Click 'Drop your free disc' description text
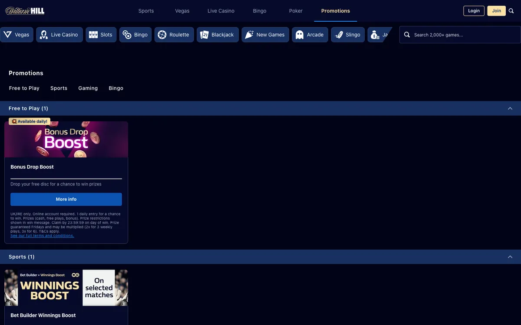The height and width of the screenshot is (325, 521). tap(56, 184)
